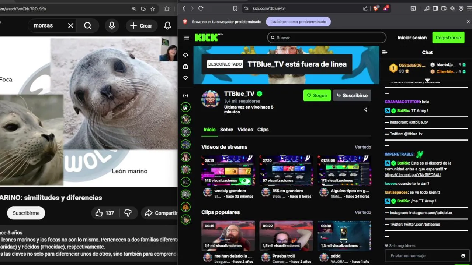This screenshot has width=472, height=265.
Task: Open the 'Prueba troll' clip thumbnail
Action: tap(286, 236)
